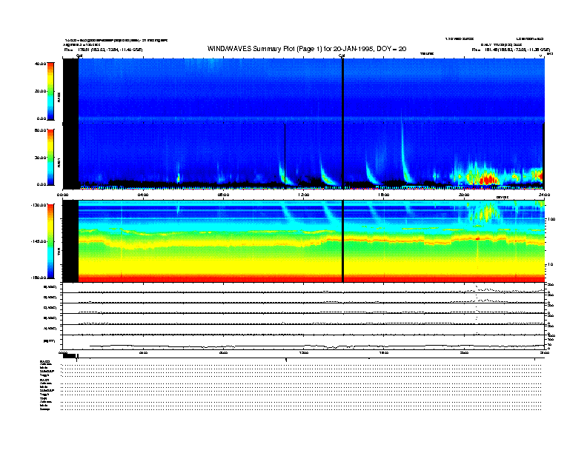Select the -145.00 TNR scale label
This screenshot has width=587, height=453.
[39, 241]
